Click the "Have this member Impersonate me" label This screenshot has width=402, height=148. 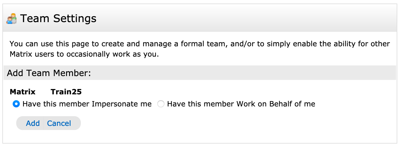click(x=87, y=104)
